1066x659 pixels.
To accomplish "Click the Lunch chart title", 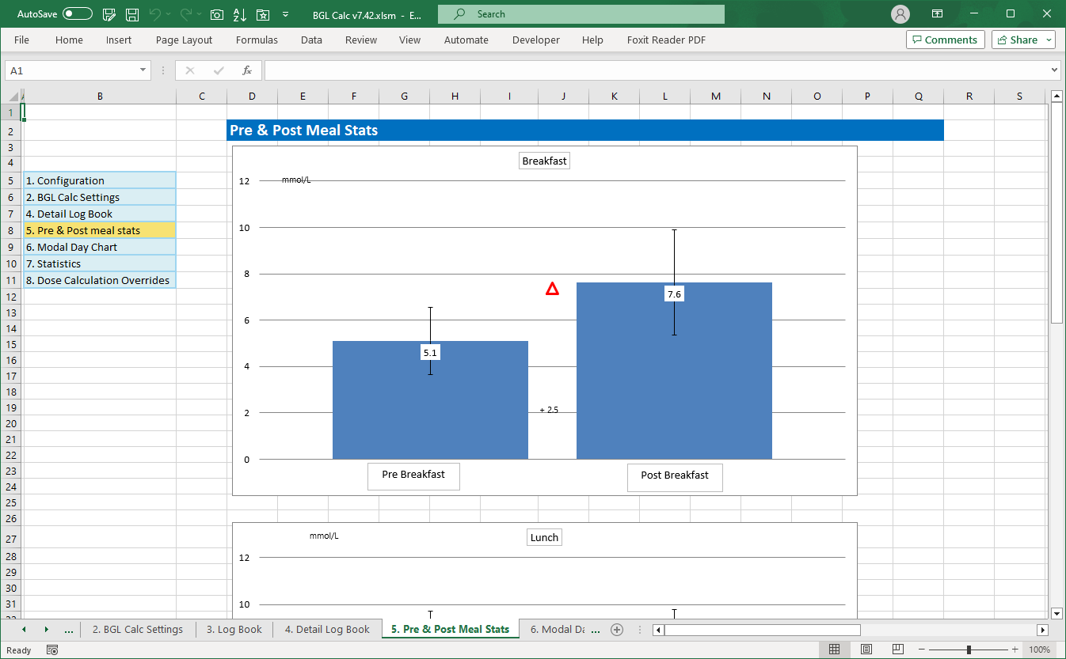I will tap(545, 537).
